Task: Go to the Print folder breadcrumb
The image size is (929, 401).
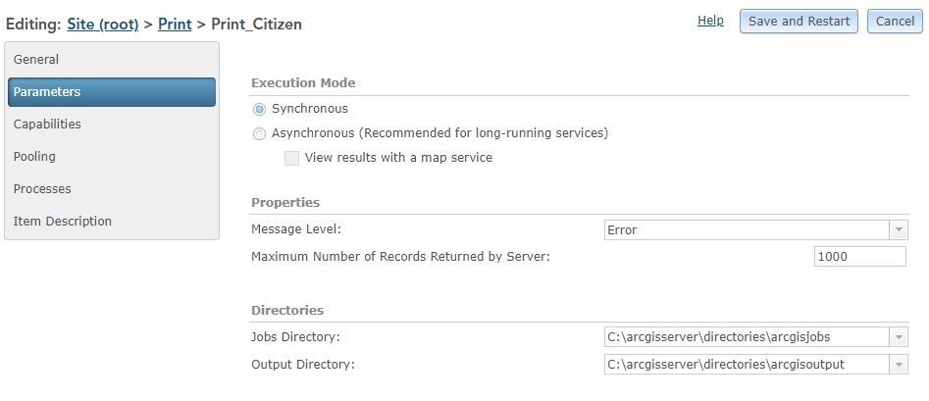Action: (x=175, y=25)
